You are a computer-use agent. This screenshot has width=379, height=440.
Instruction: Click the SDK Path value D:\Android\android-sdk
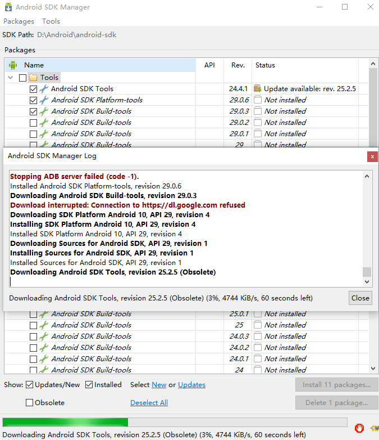77,35
